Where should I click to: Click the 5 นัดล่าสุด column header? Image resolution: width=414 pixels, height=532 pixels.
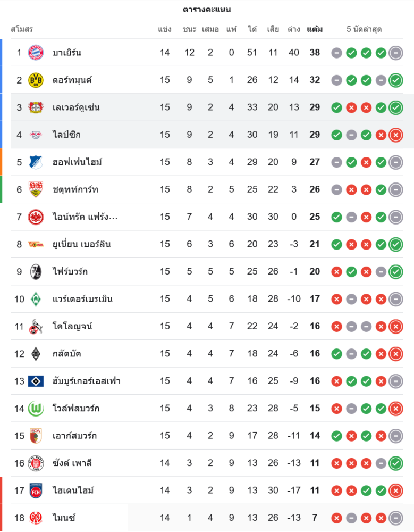tap(364, 29)
